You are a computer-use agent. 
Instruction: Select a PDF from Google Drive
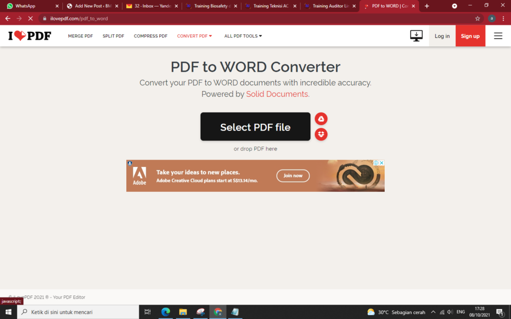coord(321,119)
